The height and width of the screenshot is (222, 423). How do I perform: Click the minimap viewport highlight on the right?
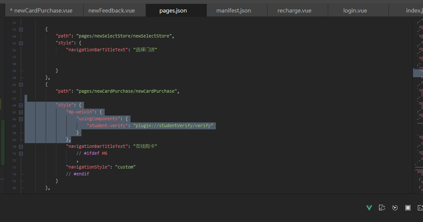tap(417, 72)
